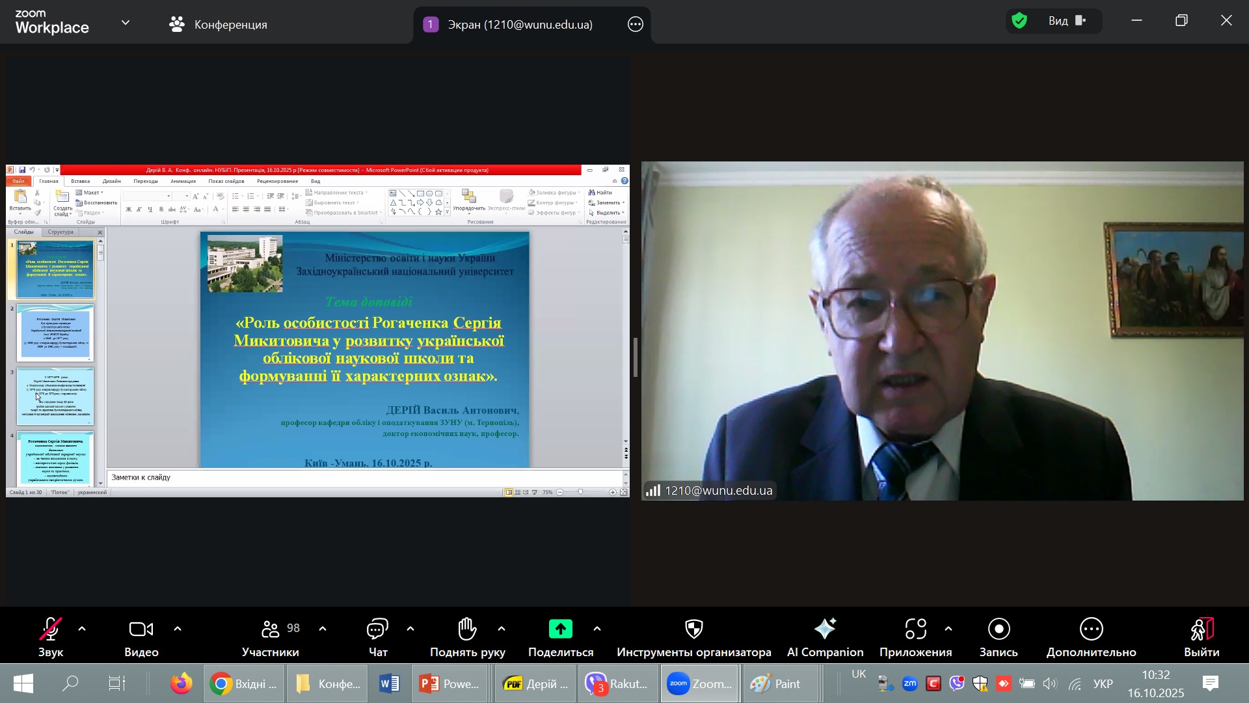Expand audio options arrow beside Звук
1249x703 pixels.
pyautogui.click(x=82, y=629)
